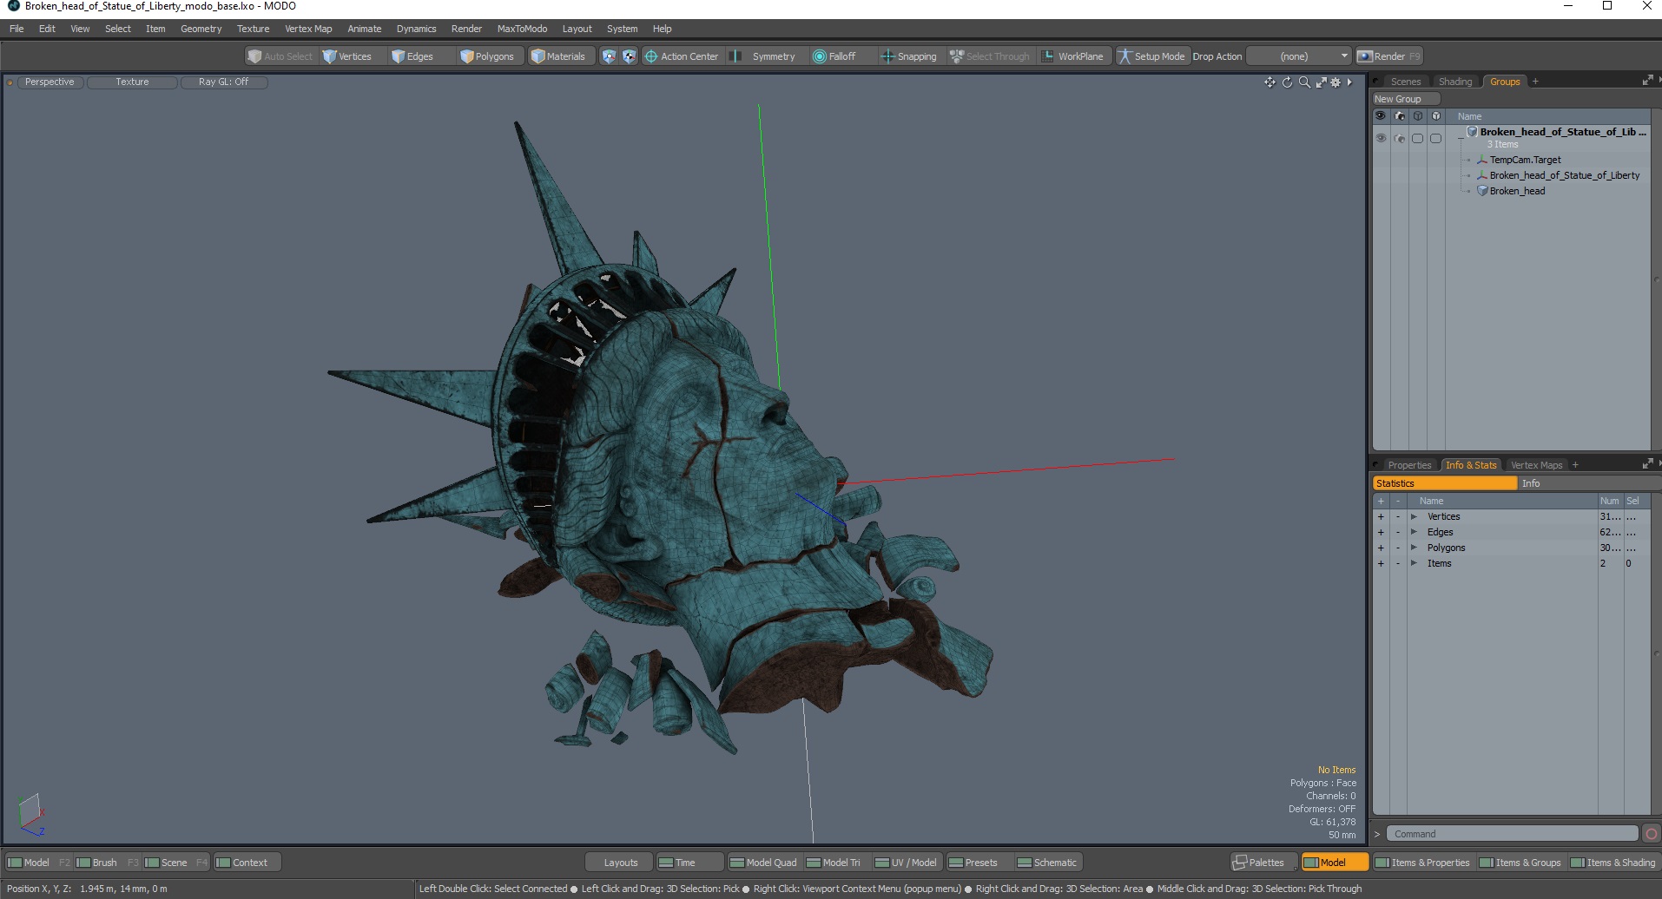Screen dimensions: 1662x899
Task: Click the shield icon right of Materials
Action: pyautogui.click(x=609, y=56)
